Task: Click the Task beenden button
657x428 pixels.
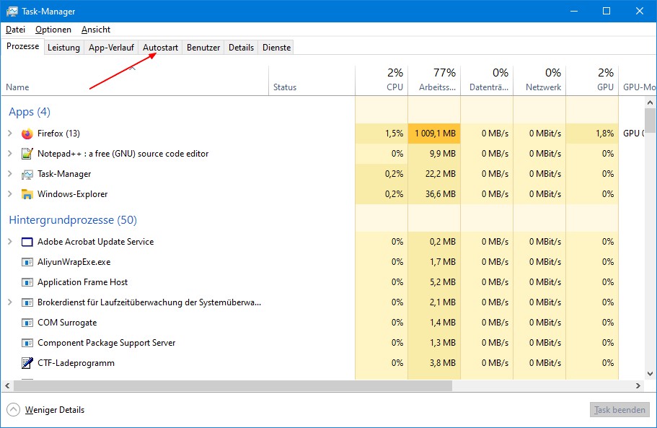Action: (619, 409)
